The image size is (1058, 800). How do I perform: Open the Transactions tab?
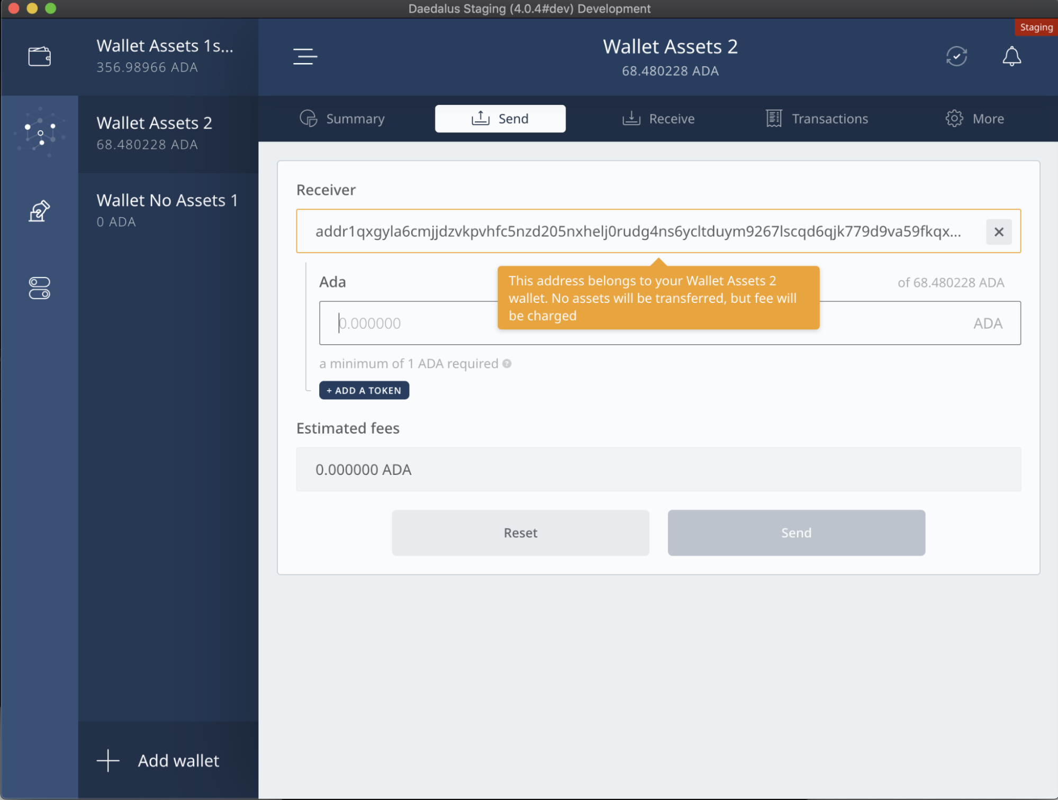pos(817,119)
